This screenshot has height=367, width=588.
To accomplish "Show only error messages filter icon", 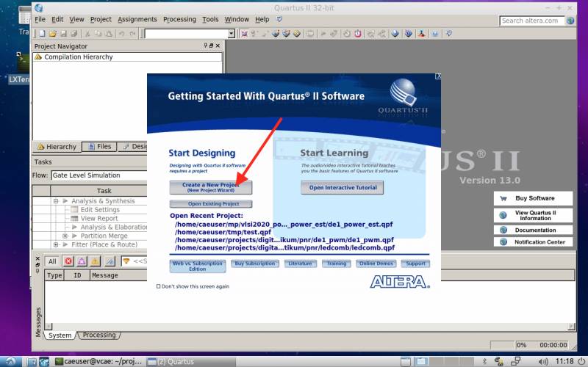I will (68, 261).
